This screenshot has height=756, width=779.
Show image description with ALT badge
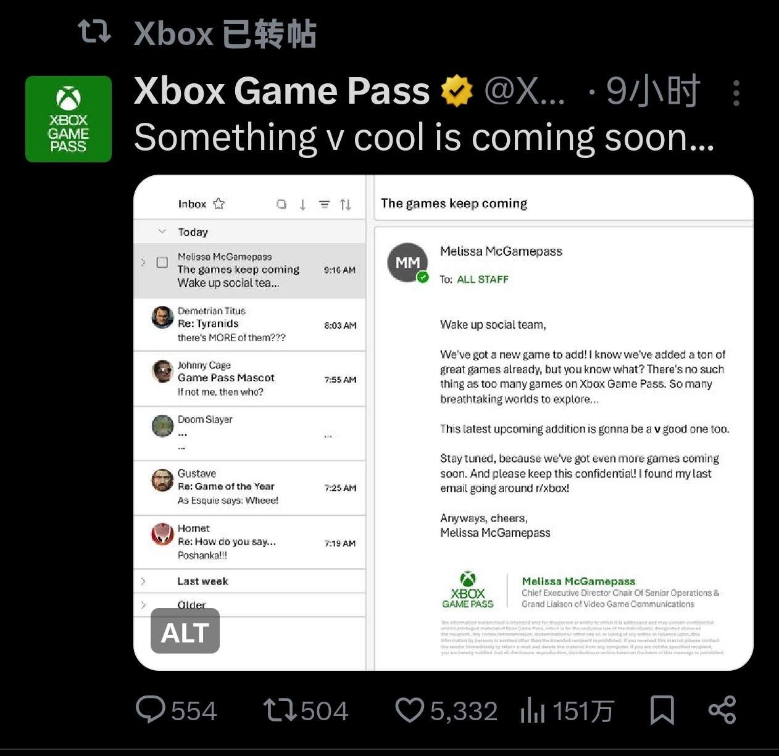(x=185, y=631)
